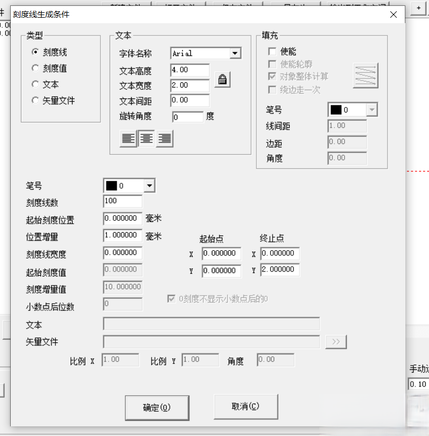Screen dimensions: 429x436
Task: Click the bottom 角度 field beside 比例 Y
Action: 276,360
